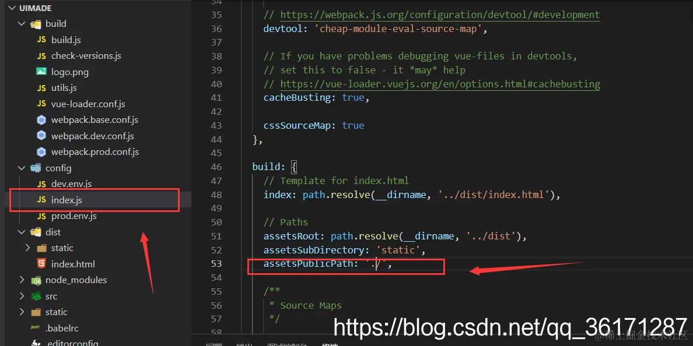This screenshot has height=346, width=693.
Task: Click the image icon of logo.png
Action: (41, 72)
